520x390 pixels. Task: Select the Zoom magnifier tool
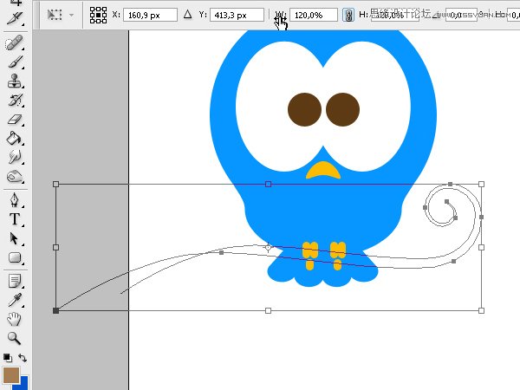pyautogui.click(x=14, y=338)
